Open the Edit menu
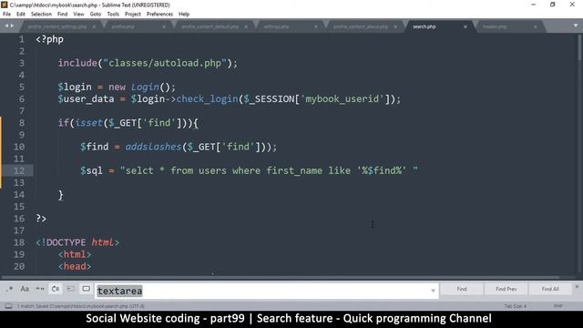583x328 pixels. point(21,15)
